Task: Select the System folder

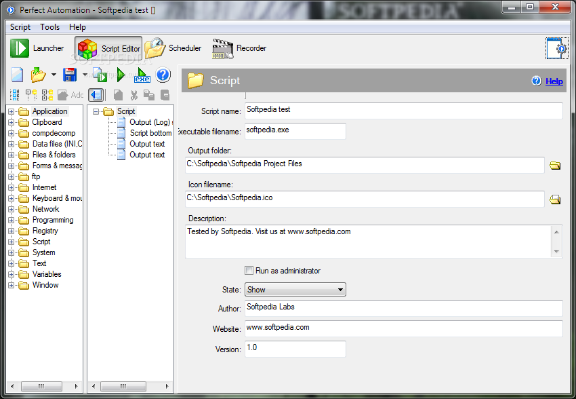Action: [x=44, y=252]
